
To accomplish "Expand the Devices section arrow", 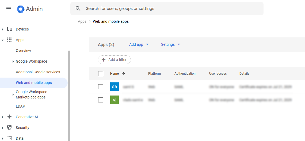I will [3, 29].
